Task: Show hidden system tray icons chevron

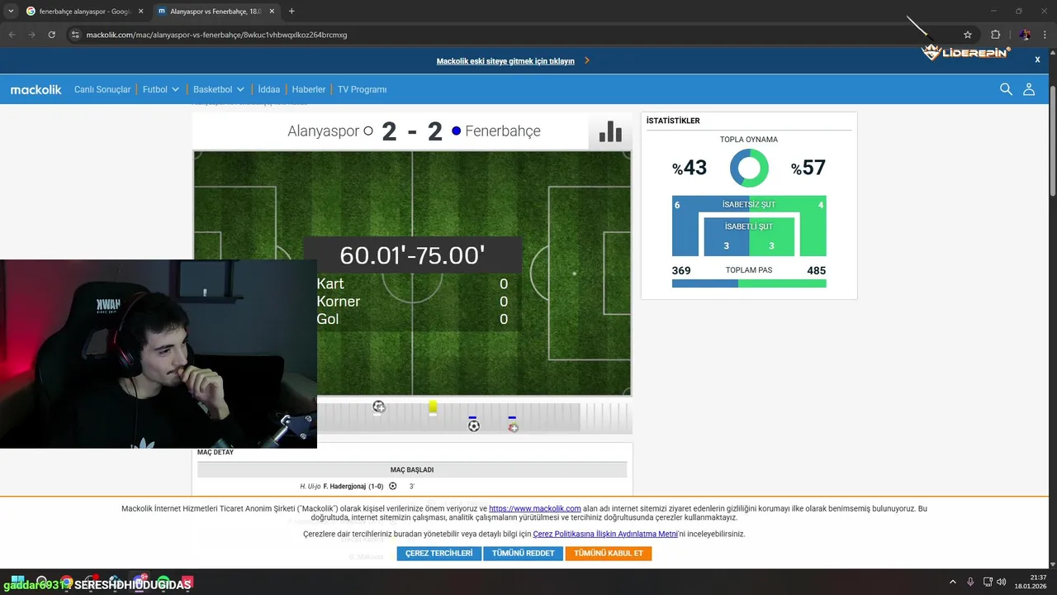Action: pyautogui.click(x=952, y=583)
